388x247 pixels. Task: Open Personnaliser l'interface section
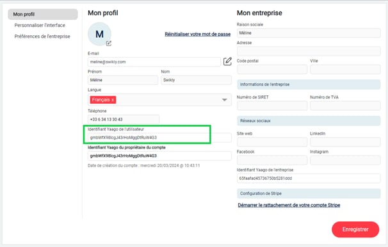[x=40, y=25]
